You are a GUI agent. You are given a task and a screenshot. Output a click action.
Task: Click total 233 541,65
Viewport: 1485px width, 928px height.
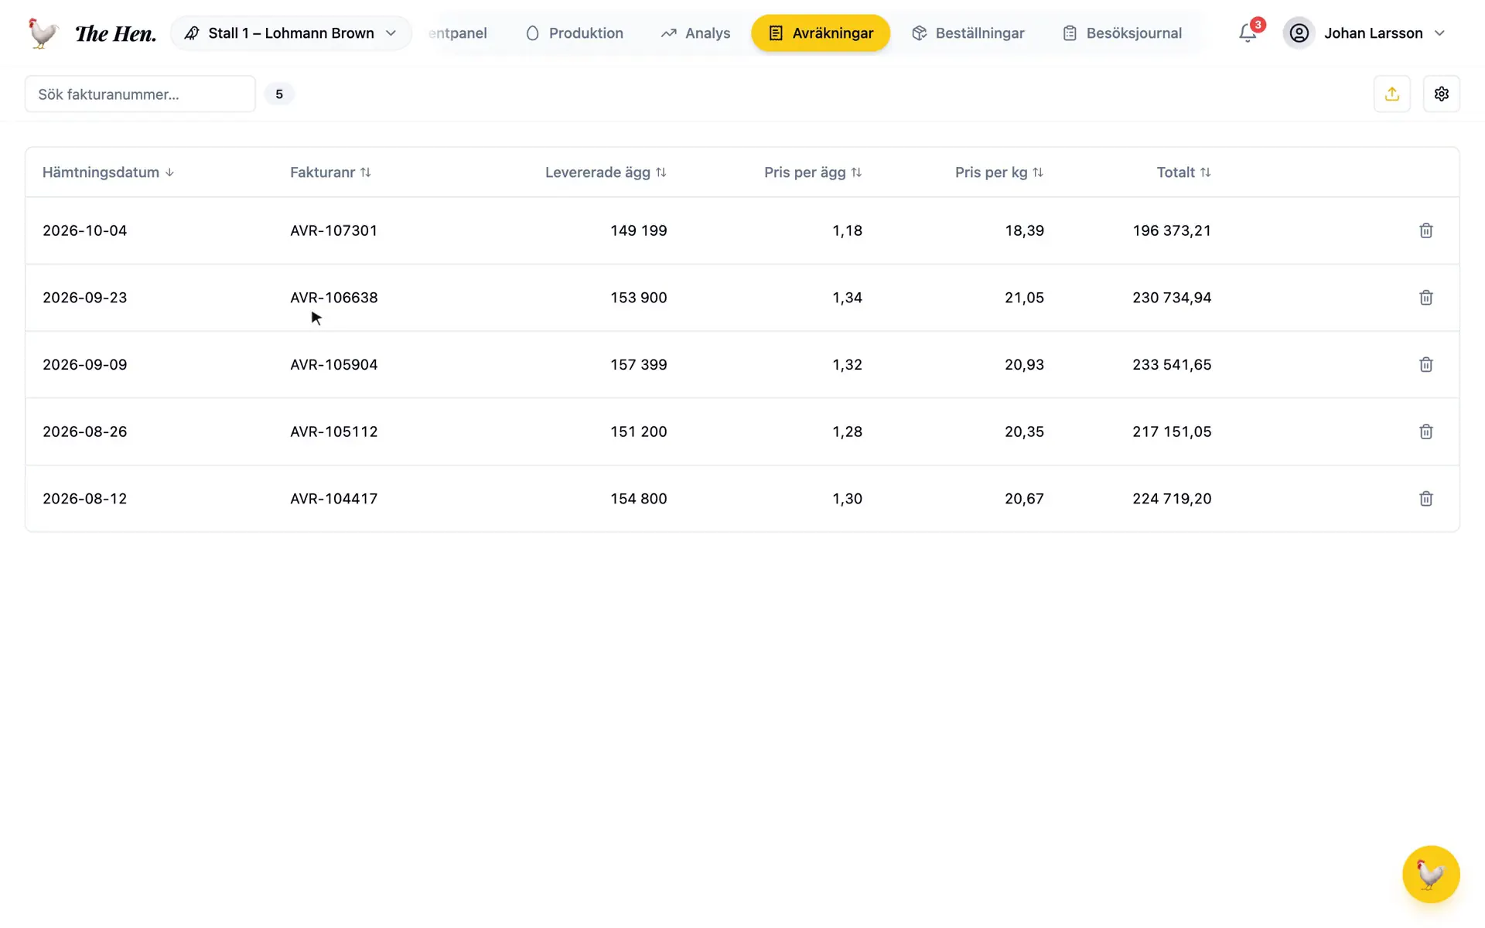(1172, 364)
